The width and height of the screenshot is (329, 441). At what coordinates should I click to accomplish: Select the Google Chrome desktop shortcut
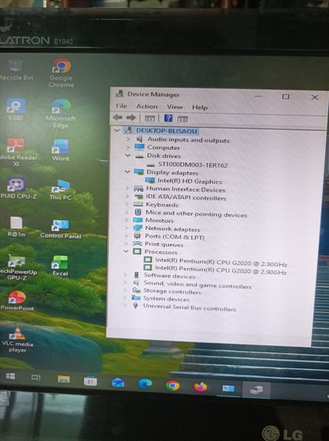(x=61, y=72)
